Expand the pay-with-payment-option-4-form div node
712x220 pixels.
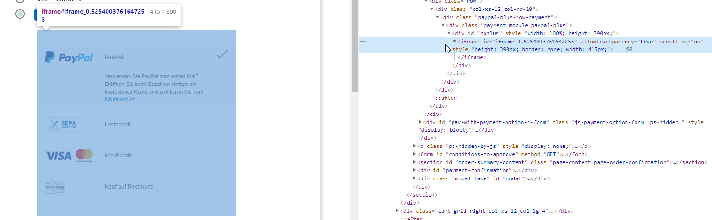420,122
